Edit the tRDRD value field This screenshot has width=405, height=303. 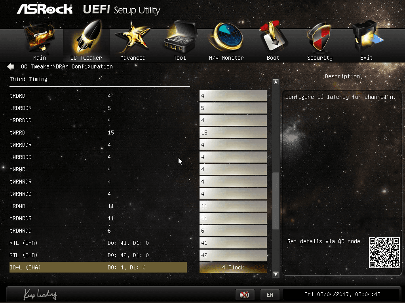click(233, 96)
